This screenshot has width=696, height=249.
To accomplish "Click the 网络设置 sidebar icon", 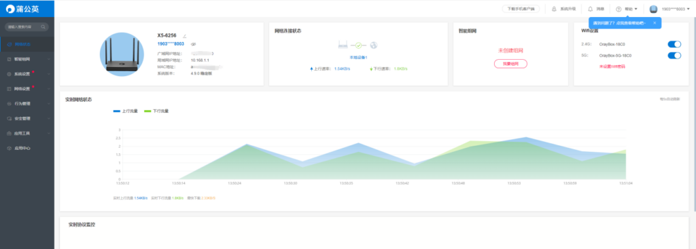I will (10, 89).
